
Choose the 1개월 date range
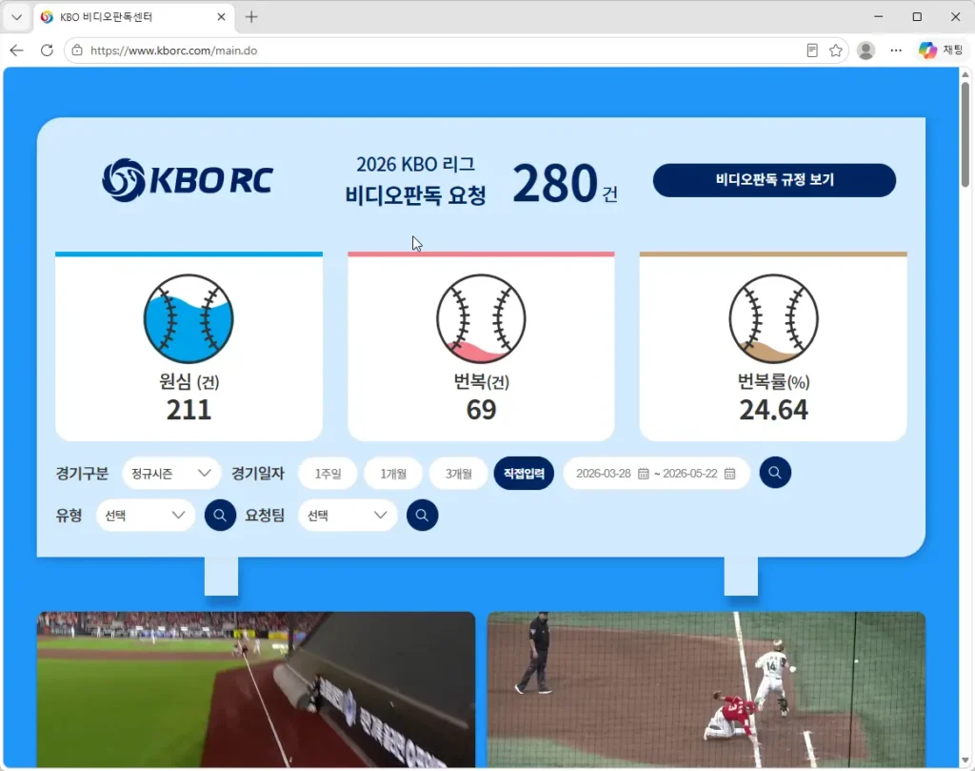click(393, 474)
